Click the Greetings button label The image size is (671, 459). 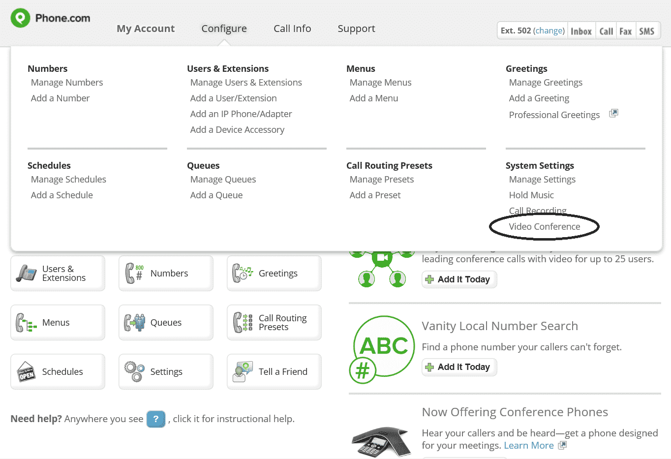coord(278,274)
